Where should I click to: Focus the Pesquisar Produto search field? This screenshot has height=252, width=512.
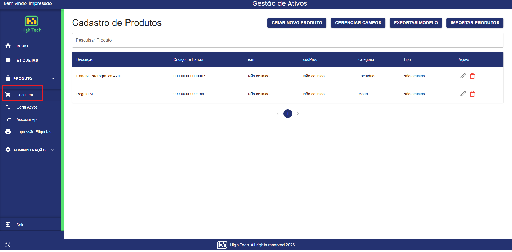pyautogui.click(x=288, y=40)
